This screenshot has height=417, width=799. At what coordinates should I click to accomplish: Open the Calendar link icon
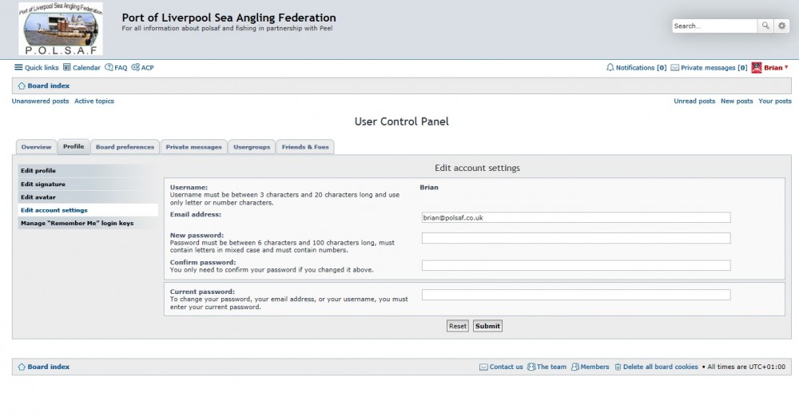(x=67, y=67)
